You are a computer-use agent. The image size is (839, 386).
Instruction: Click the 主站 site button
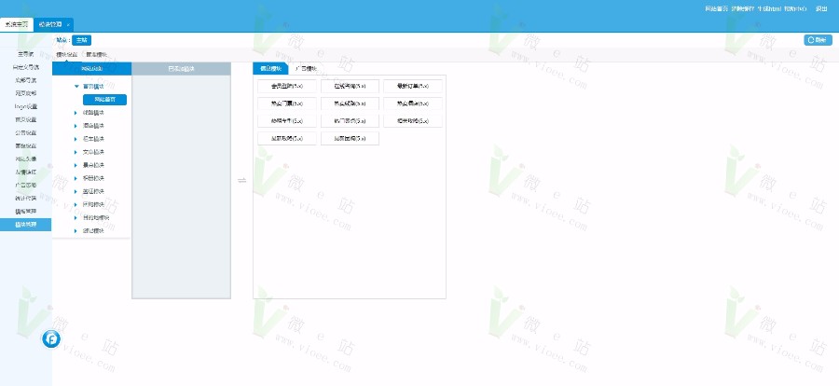tap(81, 40)
